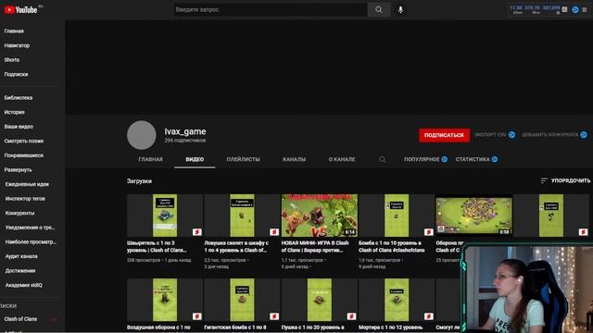The height and width of the screenshot is (333, 593).
Task: Click title Бомба с 1 по 10 уровень
Action: [392, 247]
